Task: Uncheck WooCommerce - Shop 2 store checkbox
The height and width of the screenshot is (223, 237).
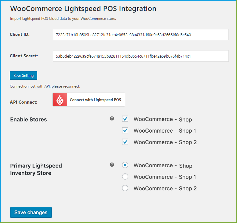Action: (125, 142)
